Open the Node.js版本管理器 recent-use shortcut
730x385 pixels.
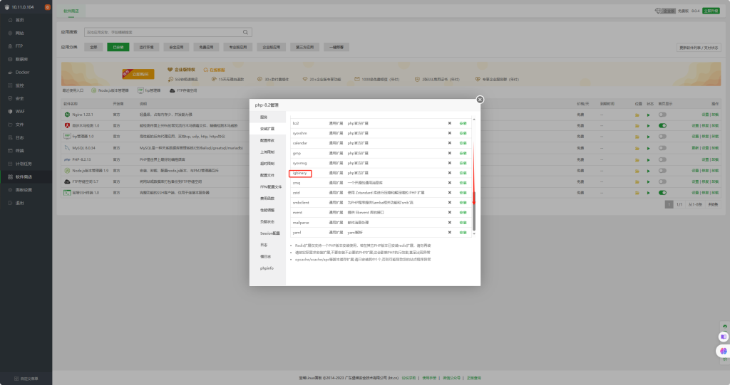tap(110, 90)
